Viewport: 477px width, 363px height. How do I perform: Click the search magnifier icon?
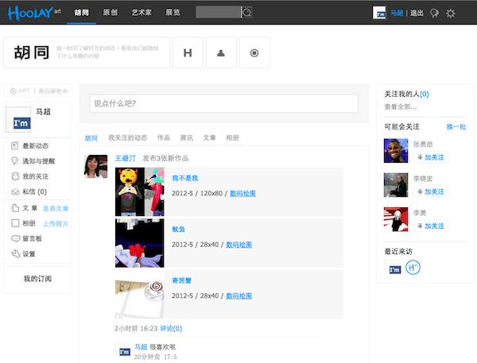point(247,13)
